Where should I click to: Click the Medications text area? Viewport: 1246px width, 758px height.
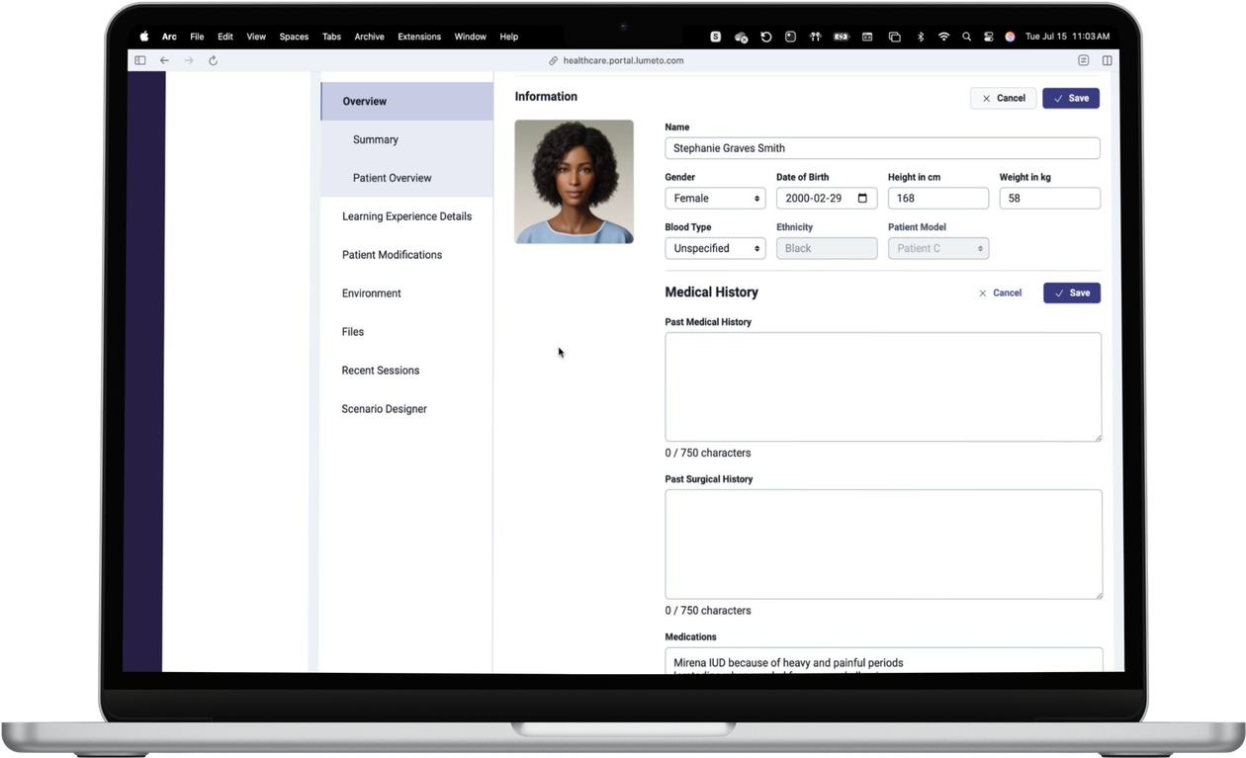pos(883,660)
